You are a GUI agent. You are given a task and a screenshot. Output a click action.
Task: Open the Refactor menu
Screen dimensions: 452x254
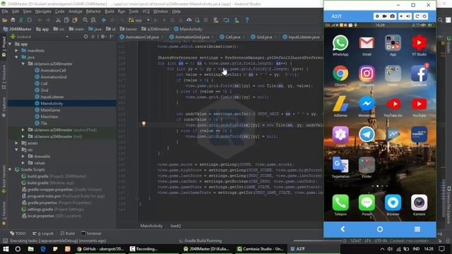93,11
